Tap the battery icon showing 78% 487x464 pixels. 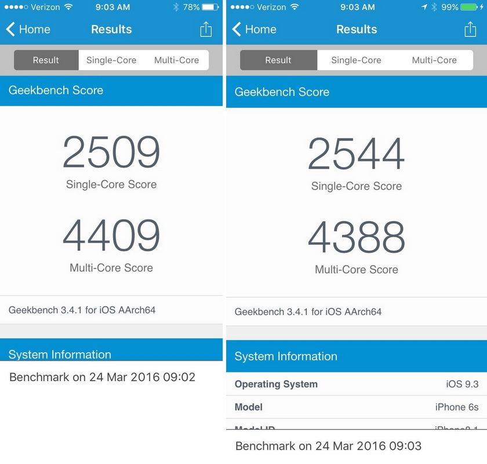click(210, 7)
